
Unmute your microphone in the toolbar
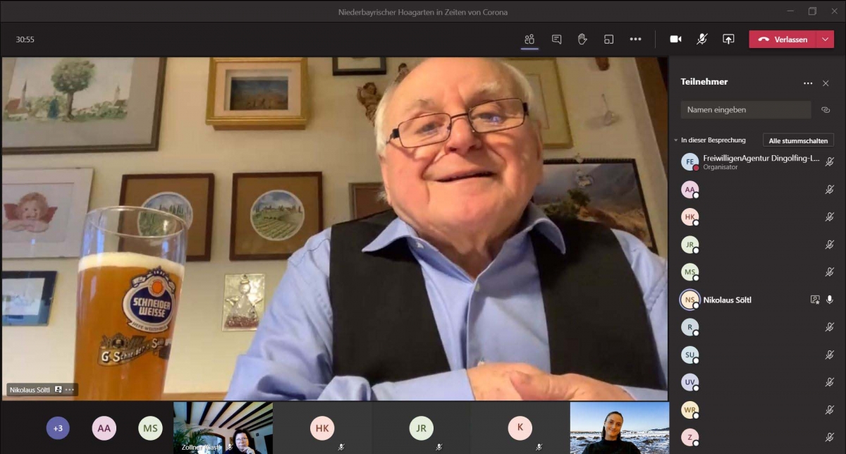(x=701, y=39)
